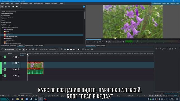The width and height of the screenshot is (180, 101).
Task: Filter effects list to audio effects
Action: coord(9,7)
